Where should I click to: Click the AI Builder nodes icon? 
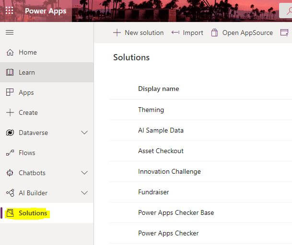(10, 193)
